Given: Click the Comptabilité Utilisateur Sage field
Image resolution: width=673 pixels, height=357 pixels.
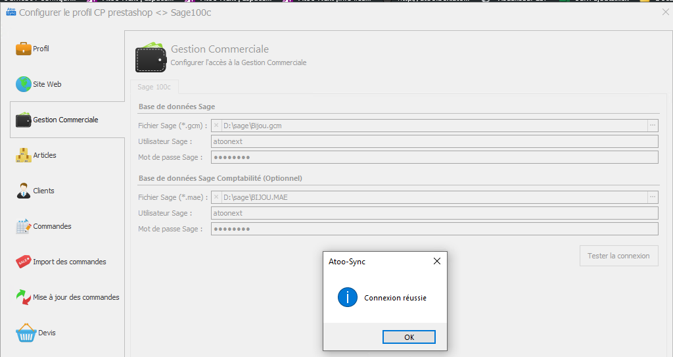Looking at the screenshot, I should (x=434, y=213).
